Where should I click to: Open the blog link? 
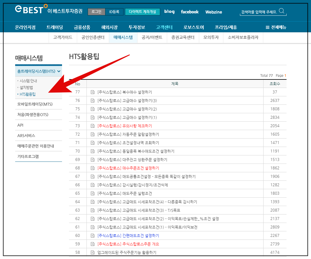169,12
